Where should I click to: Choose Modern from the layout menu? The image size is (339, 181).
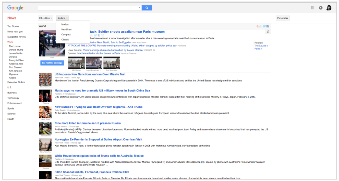click(65, 24)
